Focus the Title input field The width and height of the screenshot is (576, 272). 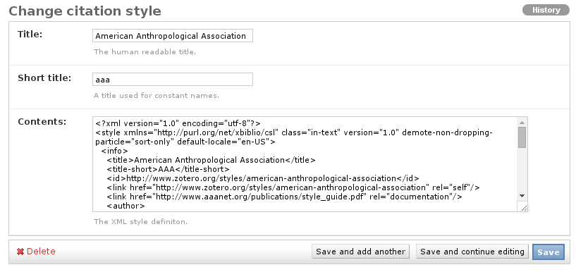[173, 36]
